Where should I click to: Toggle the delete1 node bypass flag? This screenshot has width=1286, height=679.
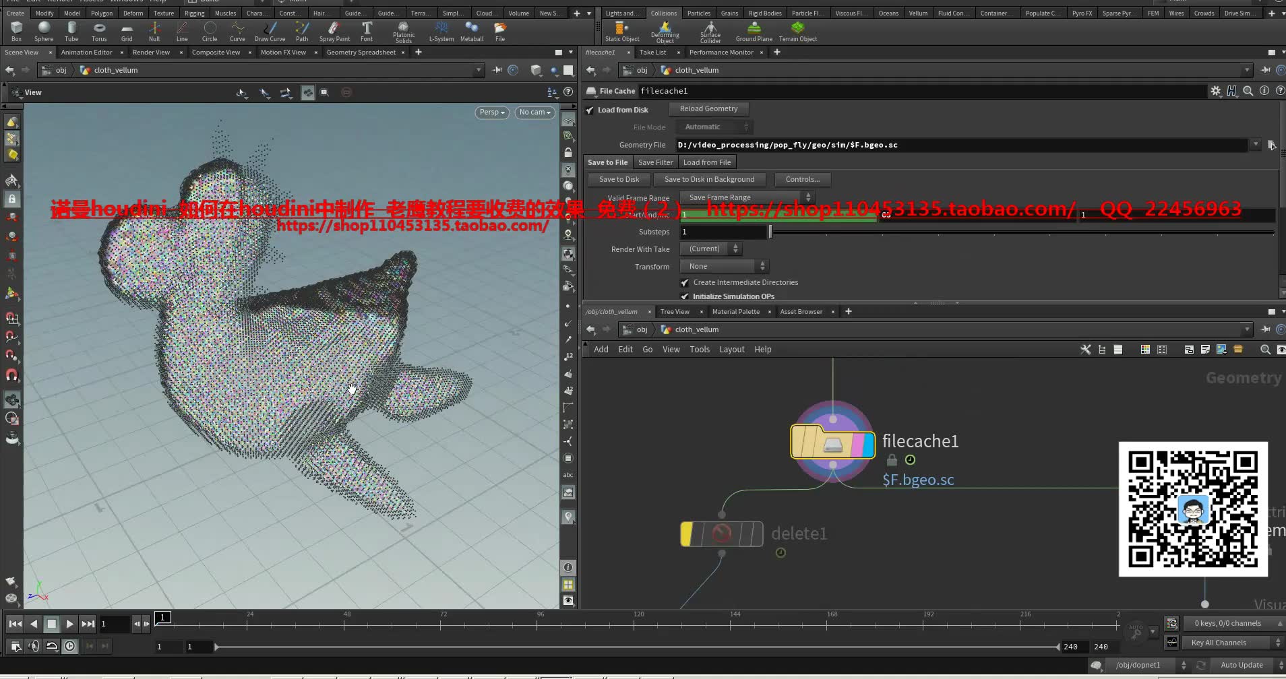point(686,534)
